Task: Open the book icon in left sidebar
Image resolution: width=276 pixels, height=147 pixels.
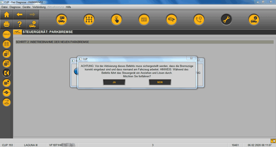Action: pos(6,44)
